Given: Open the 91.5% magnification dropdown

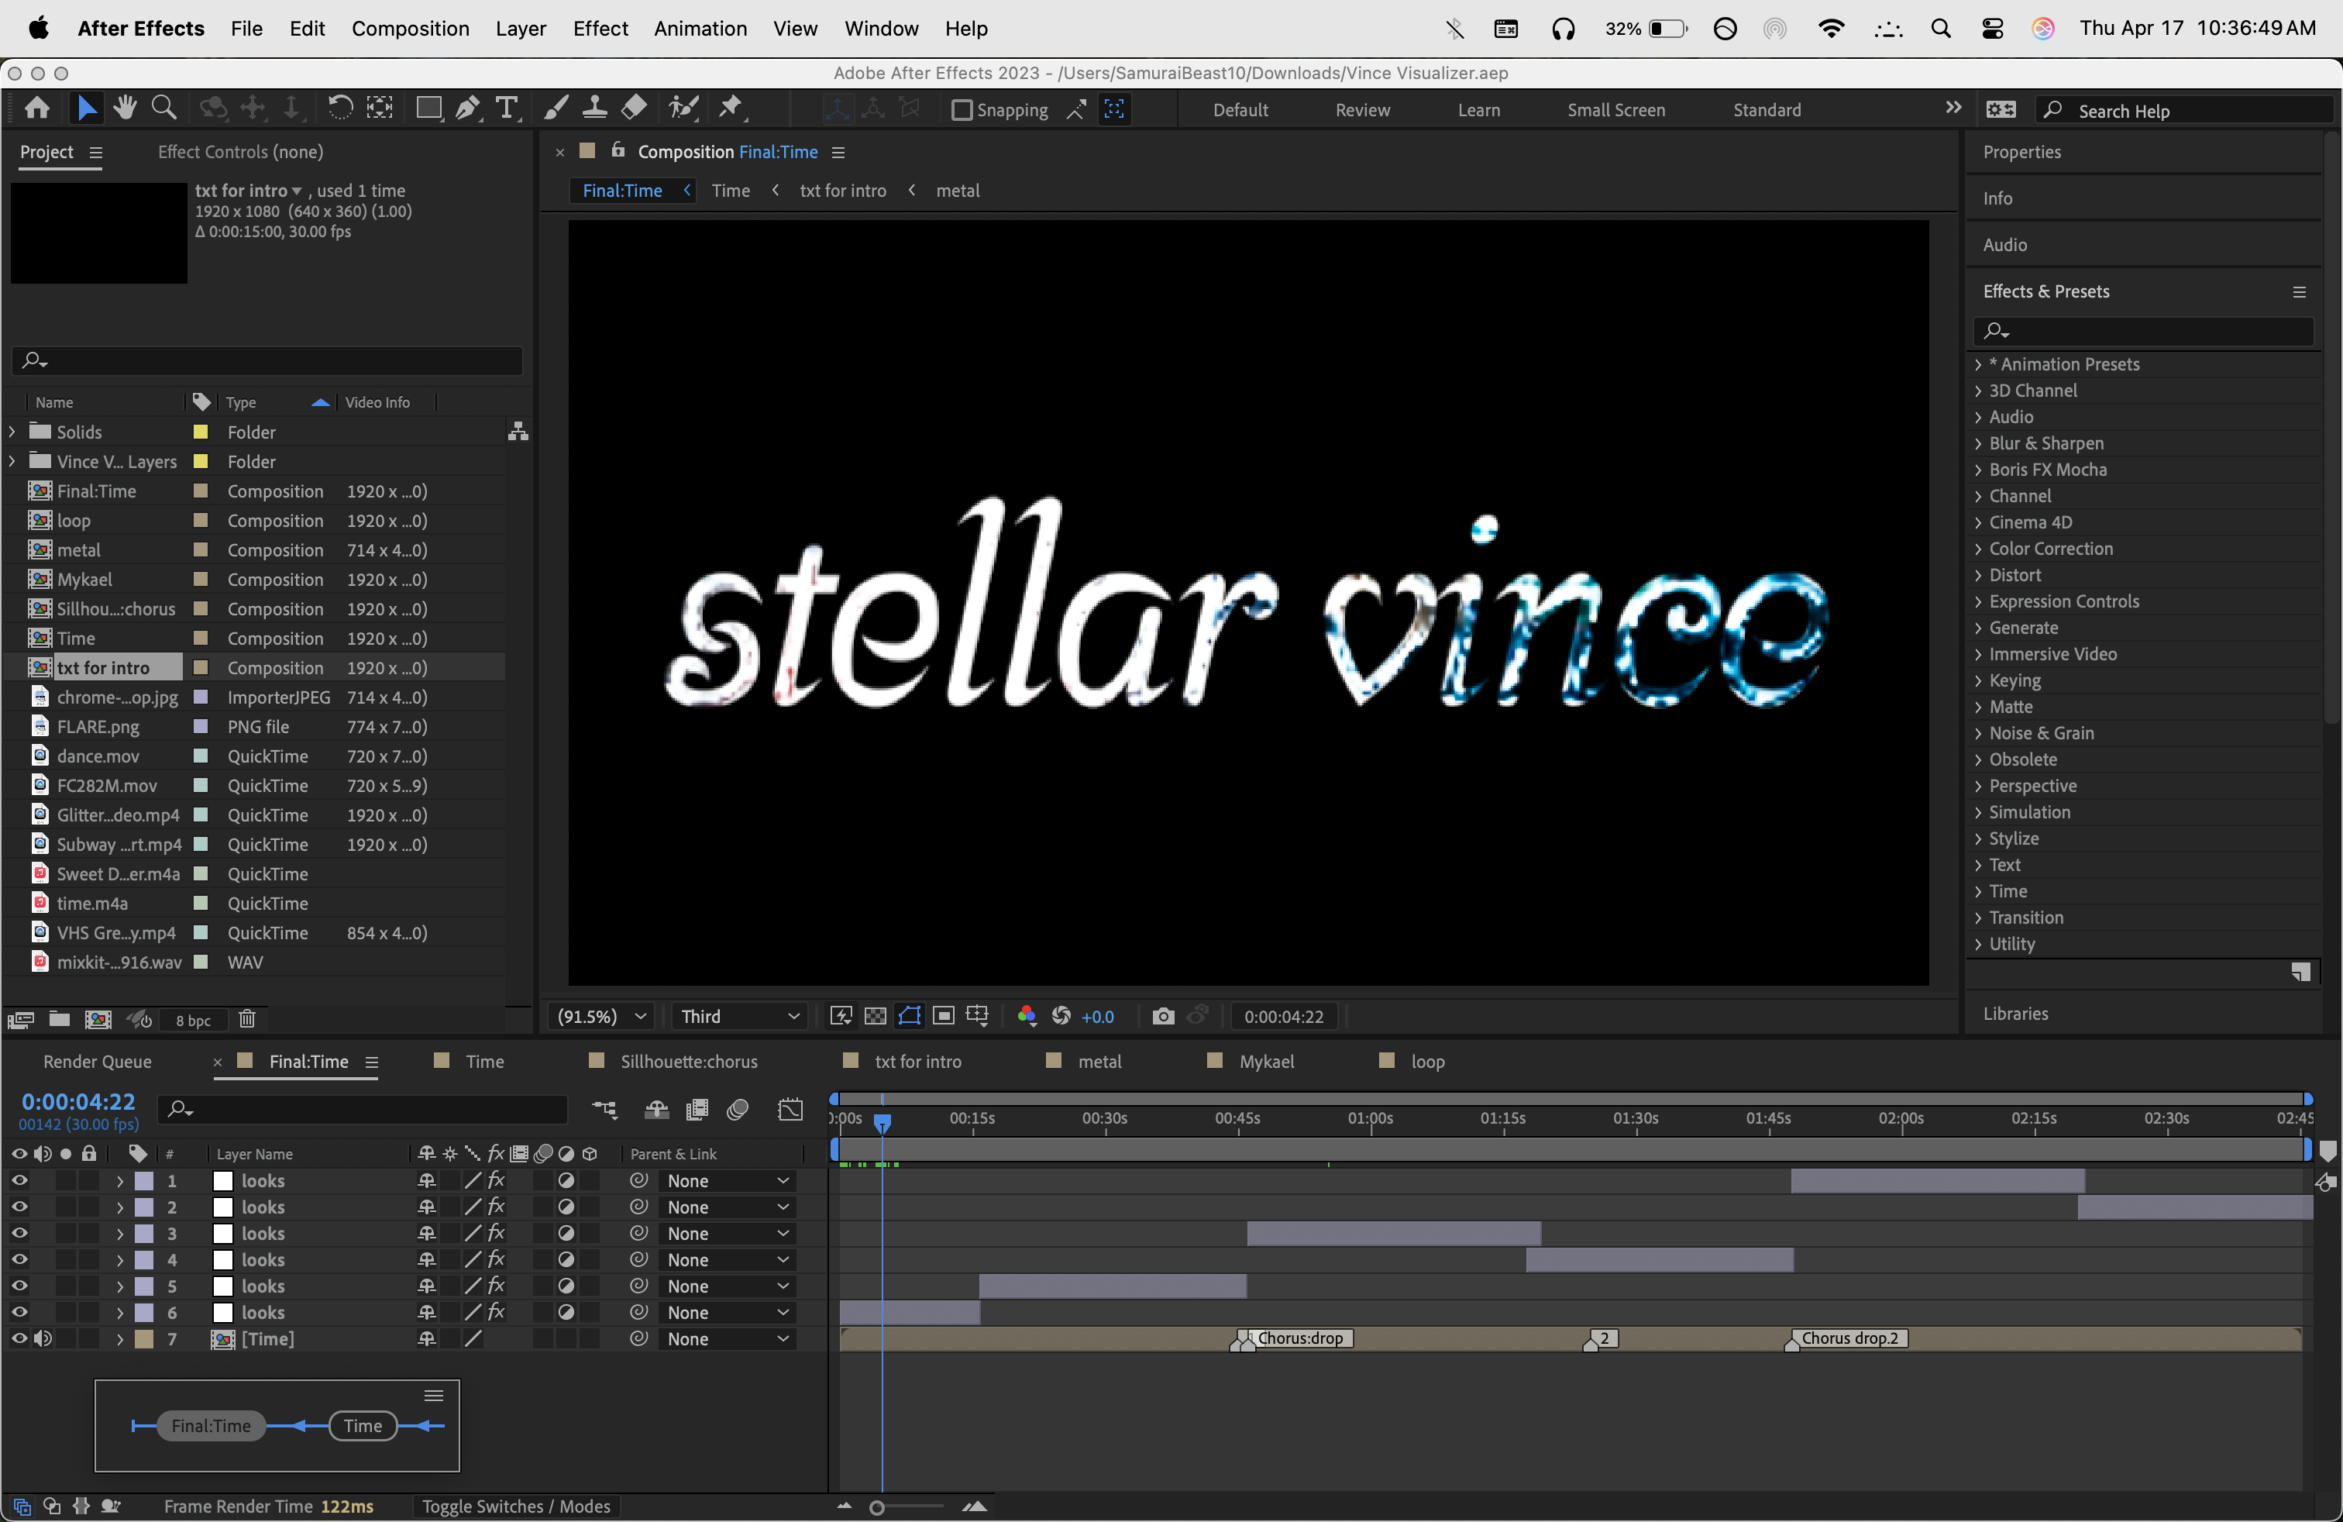Looking at the screenshot, I should coord(601,1016).
